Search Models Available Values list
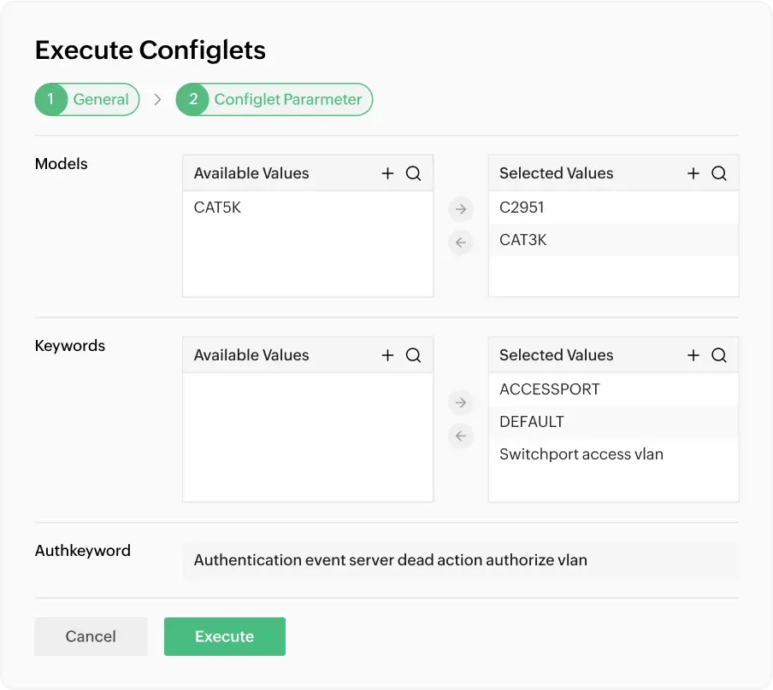 (x=413, y=173)
